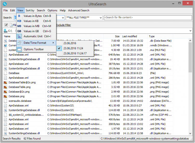
Task: Toggle the Files checkbox in the options toolbar
Action: (x=6, y=25)
